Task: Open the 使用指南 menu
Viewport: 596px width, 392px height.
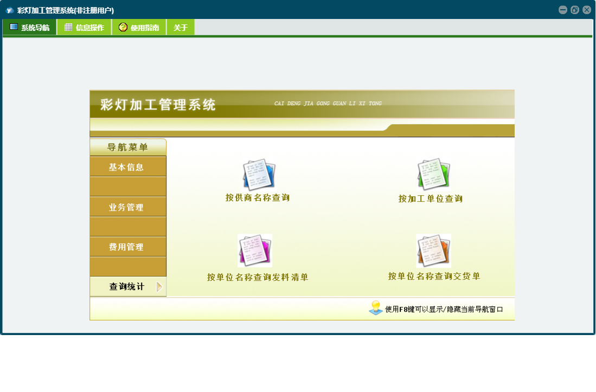Action: click(139, 27)
